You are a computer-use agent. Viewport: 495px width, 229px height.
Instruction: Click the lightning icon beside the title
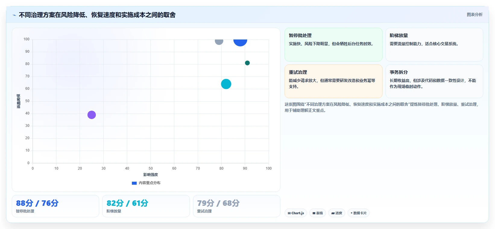pos(14,15)
